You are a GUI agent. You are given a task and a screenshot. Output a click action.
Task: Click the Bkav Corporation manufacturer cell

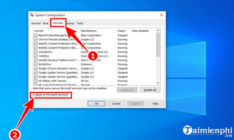[x=91, y=35]
